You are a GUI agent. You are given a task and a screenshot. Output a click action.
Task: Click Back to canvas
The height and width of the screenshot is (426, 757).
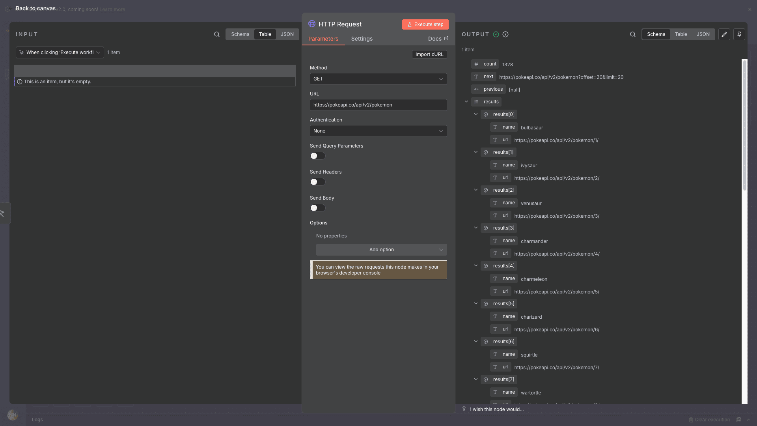(35, 8)
